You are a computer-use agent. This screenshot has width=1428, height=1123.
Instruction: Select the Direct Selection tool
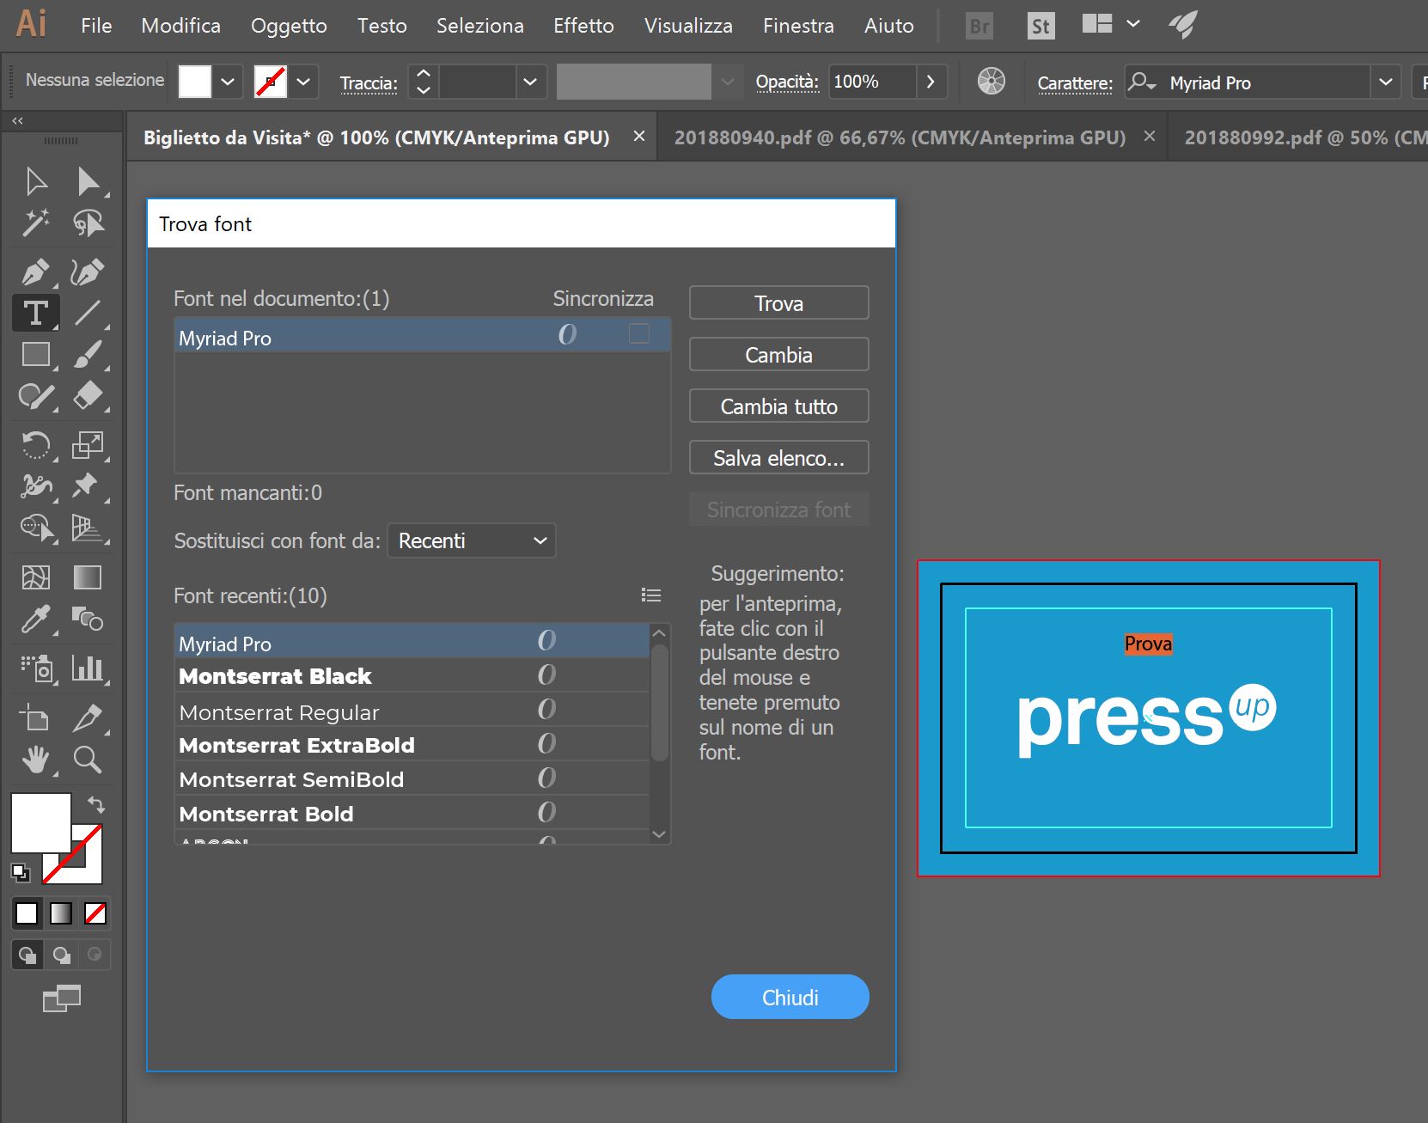(x=87, y=181)
